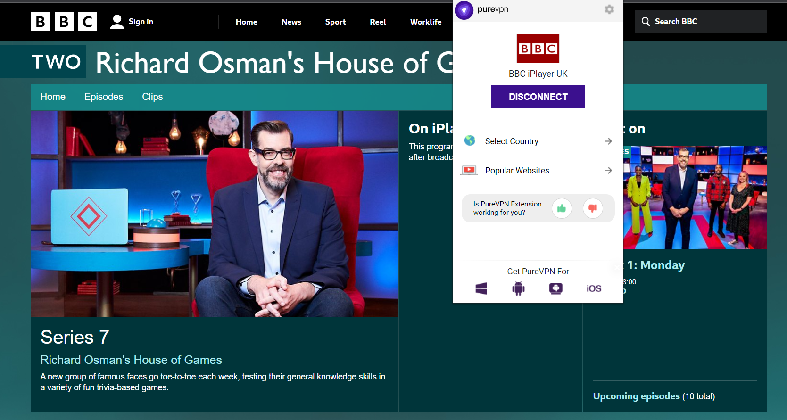Image resolution: width=787 pixels, height=420 pixels.
Task: Open the Home item in BBC navigation
Action: (x=247, y=22)
